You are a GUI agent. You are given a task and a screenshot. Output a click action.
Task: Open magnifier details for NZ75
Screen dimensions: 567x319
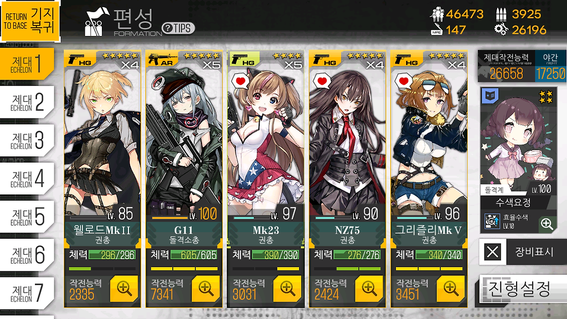(369, 288)
